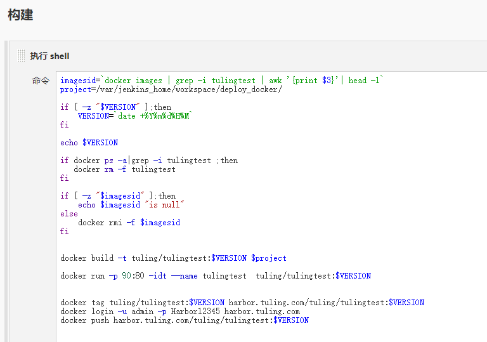Click the docker tag tuling/tulingtest line
The image size is (487, 342).
[242, 302]
